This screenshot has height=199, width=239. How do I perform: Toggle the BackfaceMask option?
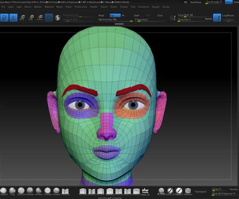pyautogui.click(x=234, y=189)
